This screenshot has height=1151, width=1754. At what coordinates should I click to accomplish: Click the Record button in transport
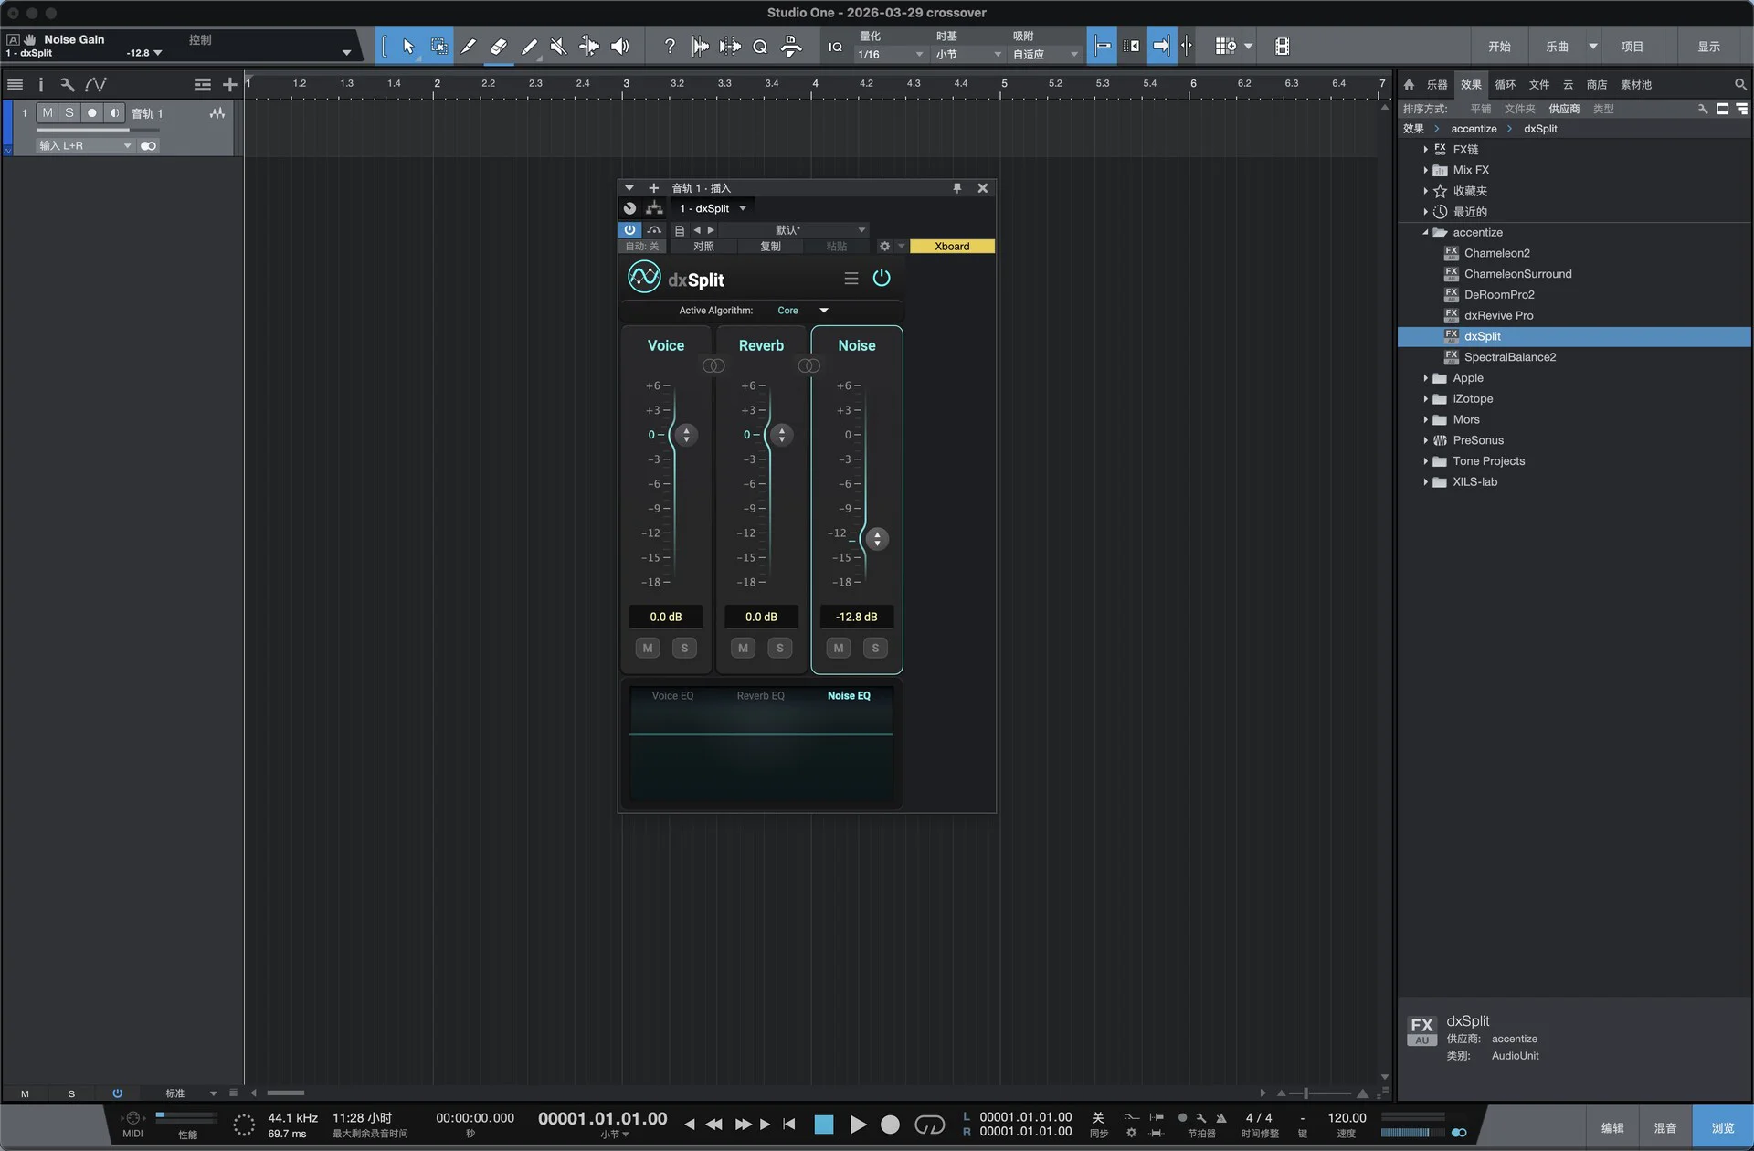[889, 1125]
